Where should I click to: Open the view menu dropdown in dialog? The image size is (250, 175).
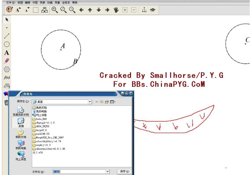(x=113, y=102)
